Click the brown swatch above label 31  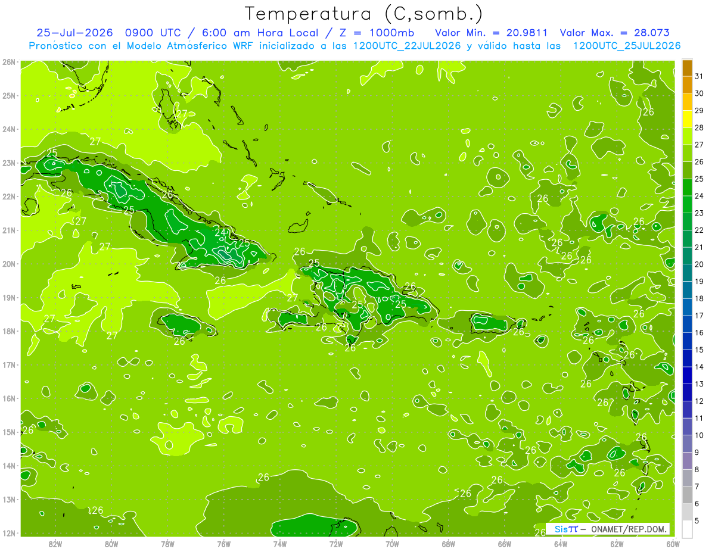pos(687,68)
